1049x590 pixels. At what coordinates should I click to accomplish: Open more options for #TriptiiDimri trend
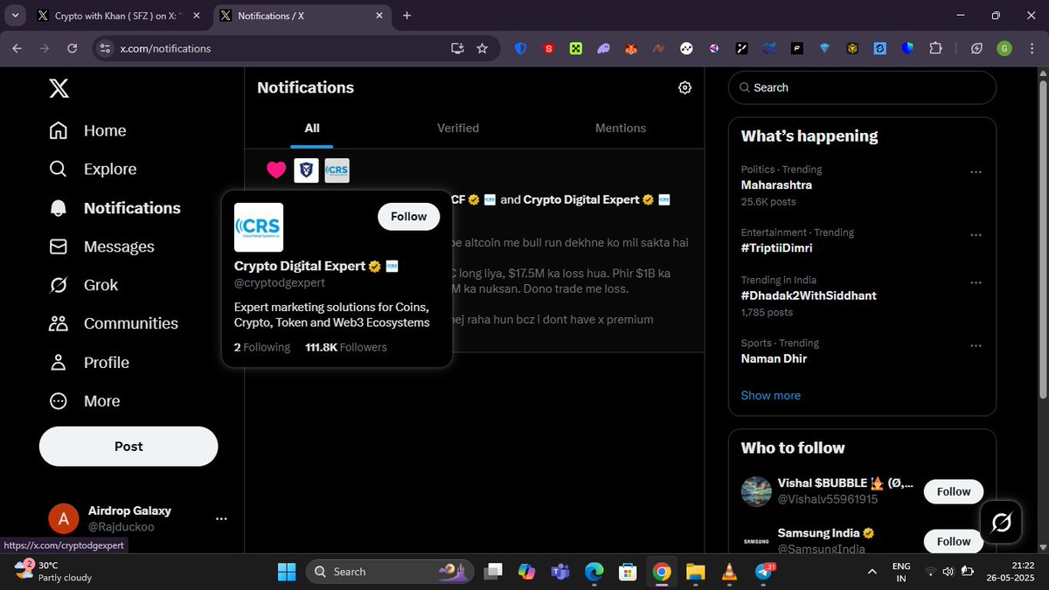[x=976, y=235]
